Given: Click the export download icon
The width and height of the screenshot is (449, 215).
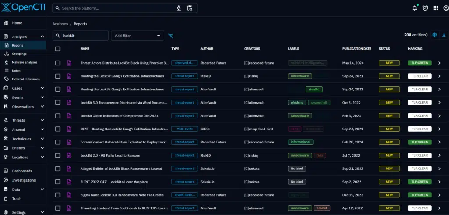Looking at the screenshot, I should 444,35.
